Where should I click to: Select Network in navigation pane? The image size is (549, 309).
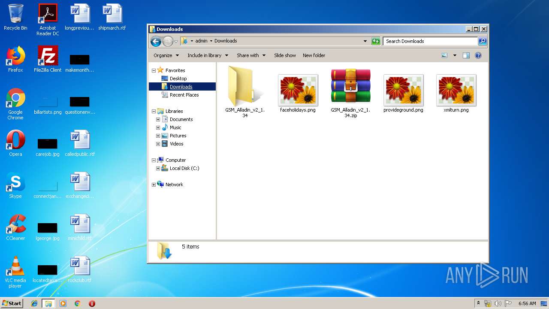tap(174, 185)
